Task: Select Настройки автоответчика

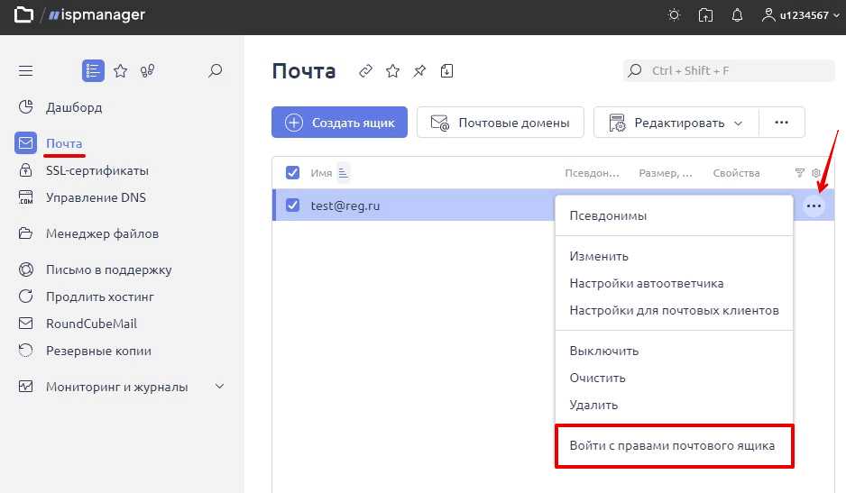Action: 647,283
